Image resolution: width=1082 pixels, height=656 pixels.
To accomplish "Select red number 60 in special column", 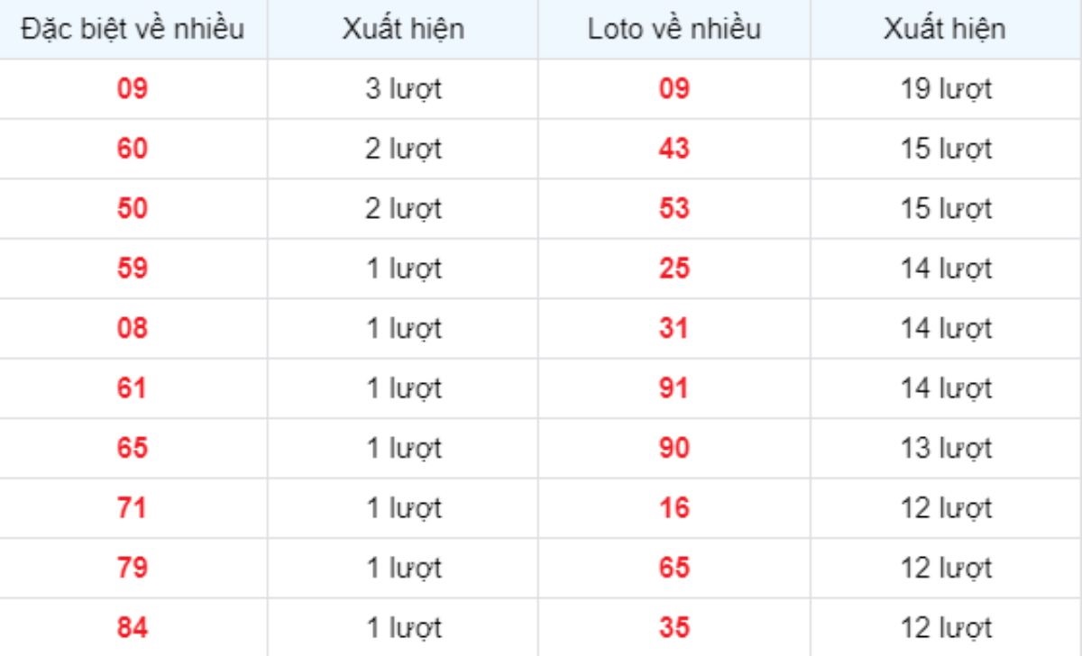I will coord(133,149).
